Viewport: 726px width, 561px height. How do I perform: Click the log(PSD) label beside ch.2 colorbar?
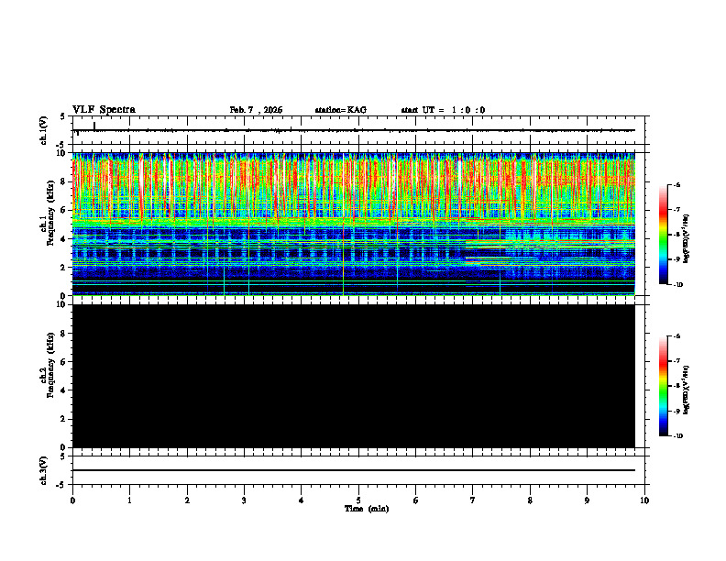point(686,390)
